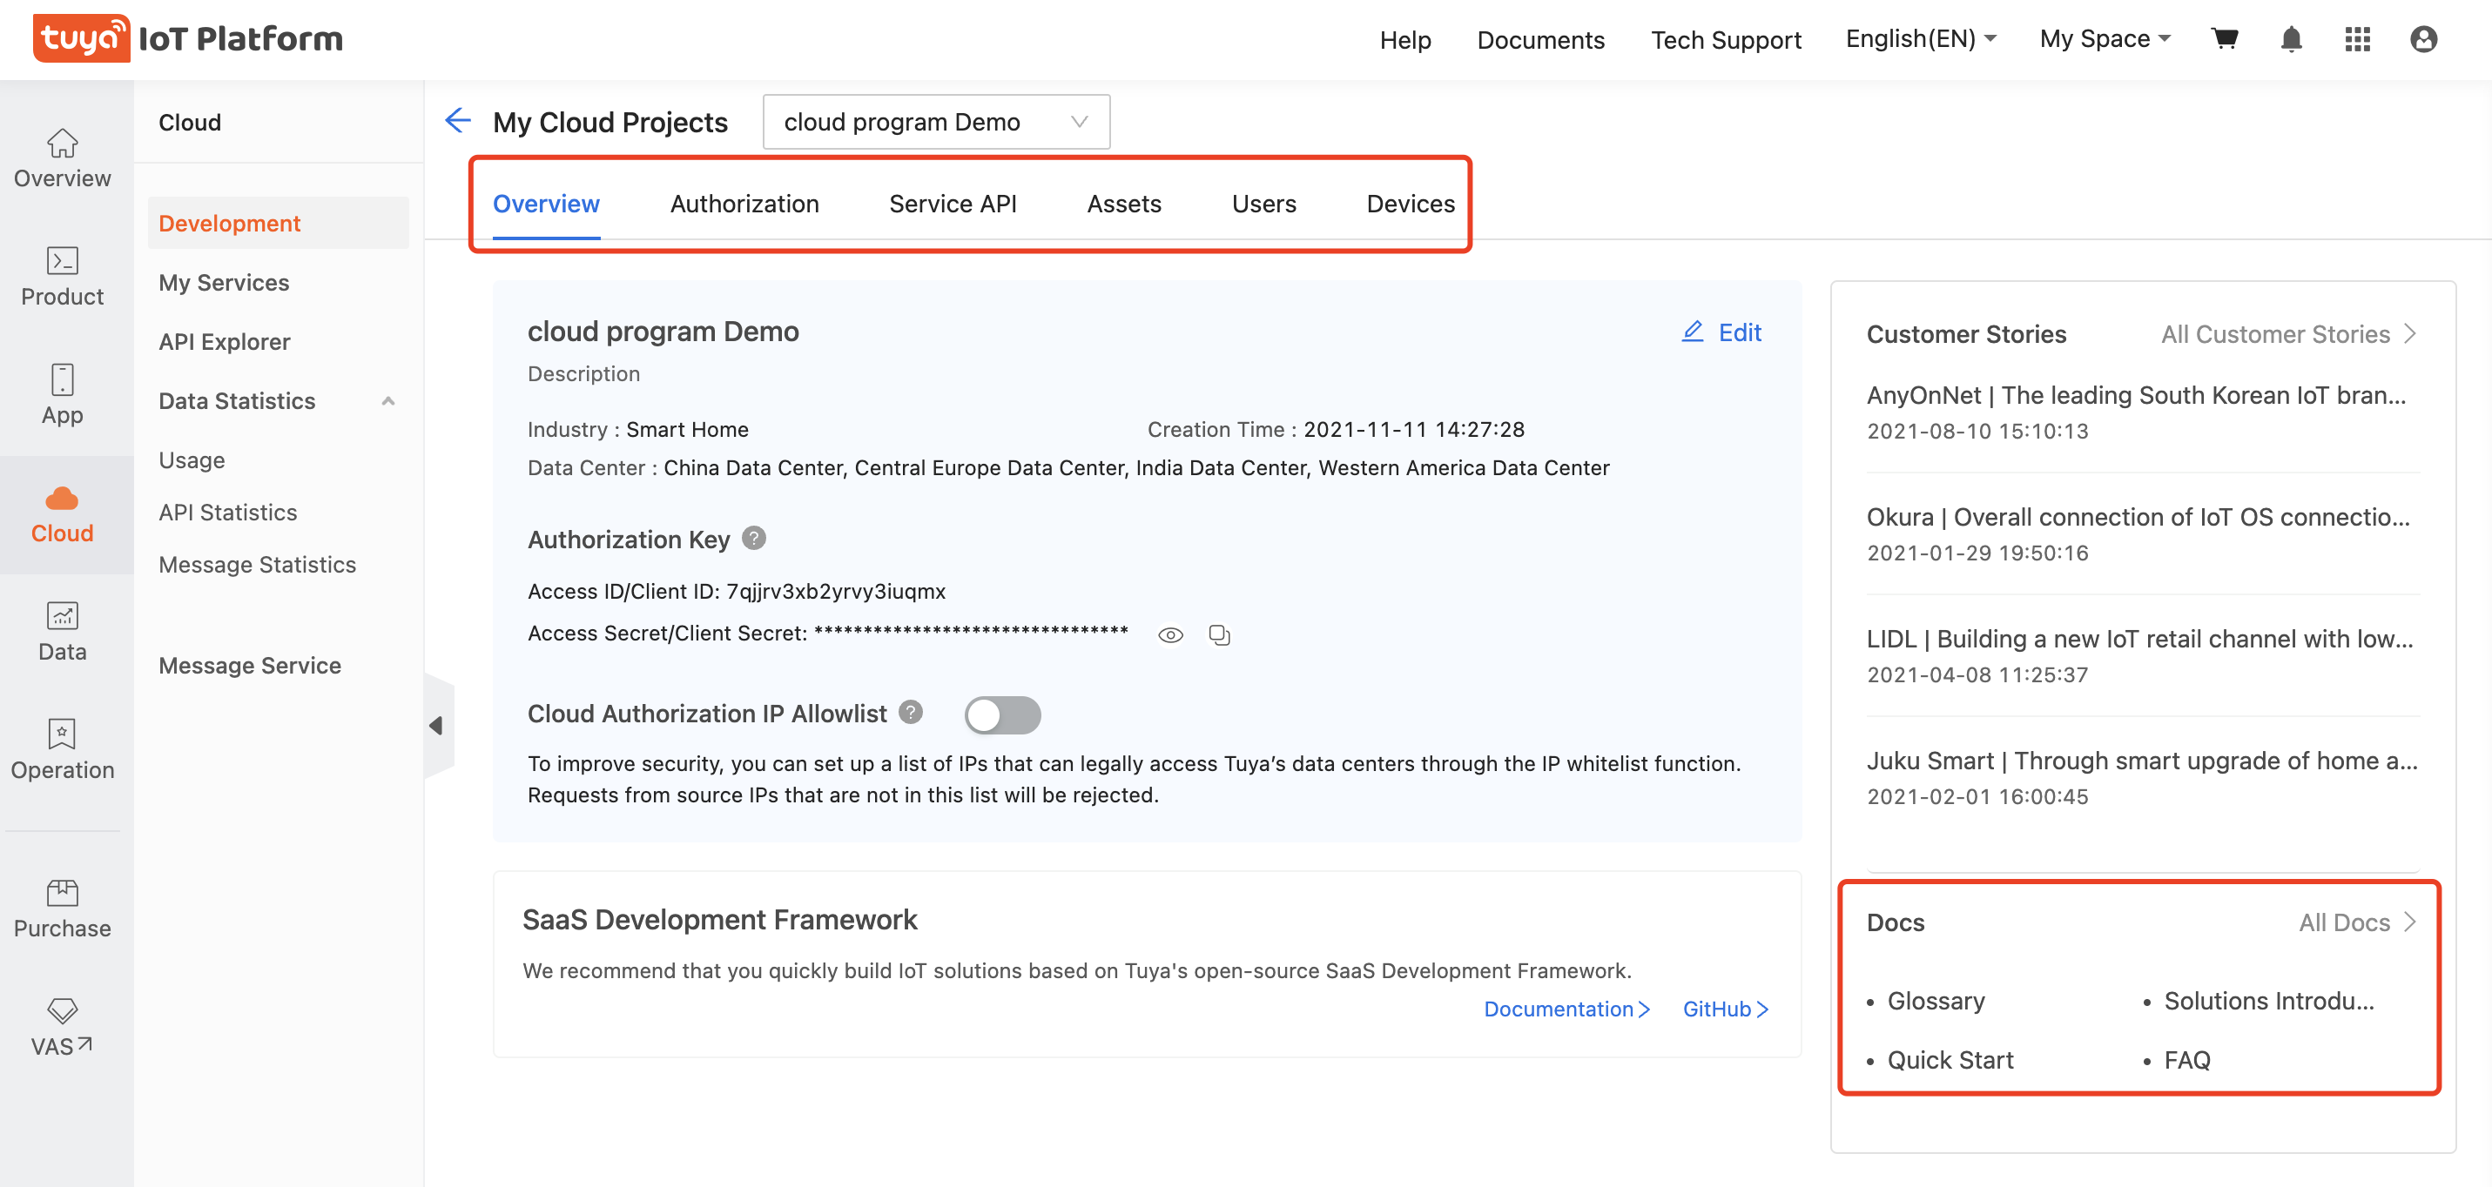The height and width of the screenshot is (1187, 2492).
Task: Open the Quick Start doc link
Action: pos(1950,1059)
